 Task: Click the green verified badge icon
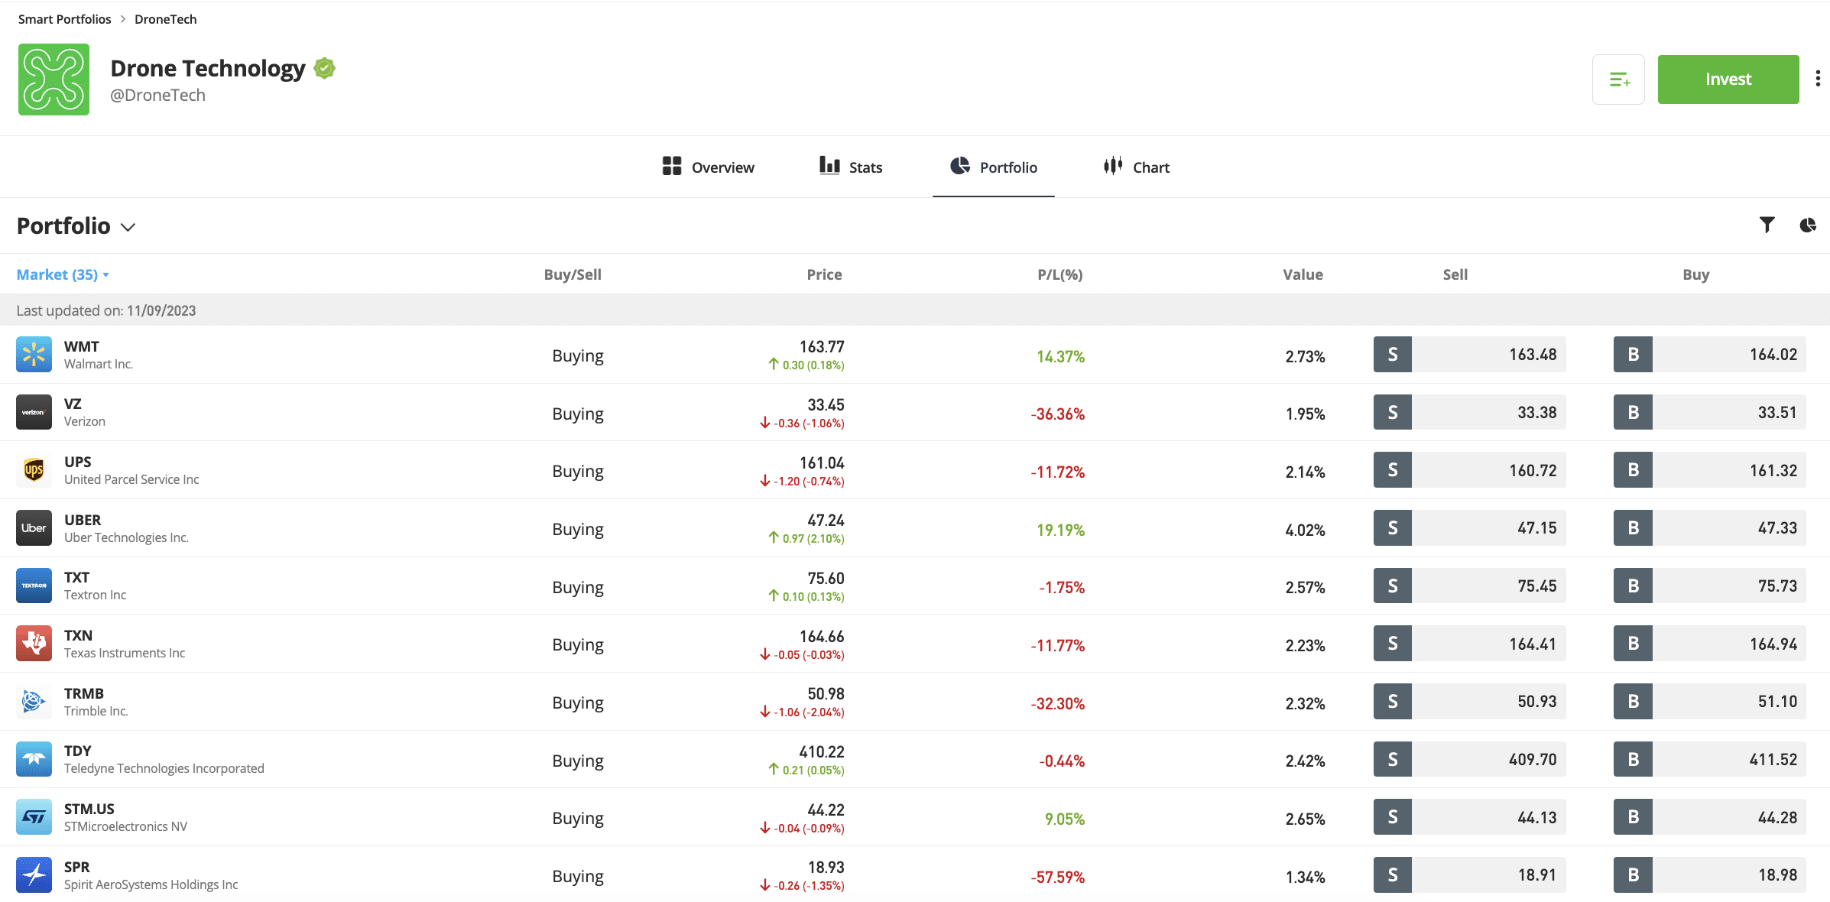[x=325, y=68]
